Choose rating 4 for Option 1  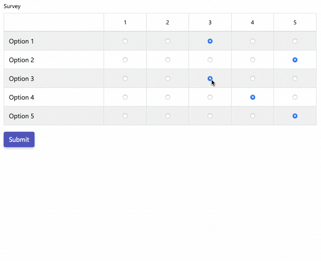(253, 41)
